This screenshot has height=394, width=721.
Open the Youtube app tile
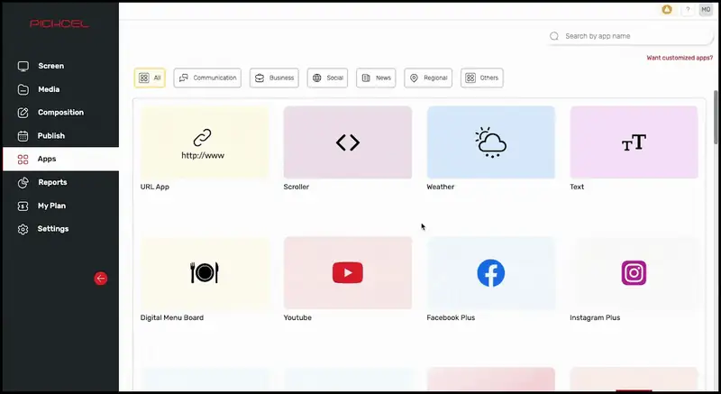coord(348,273)
